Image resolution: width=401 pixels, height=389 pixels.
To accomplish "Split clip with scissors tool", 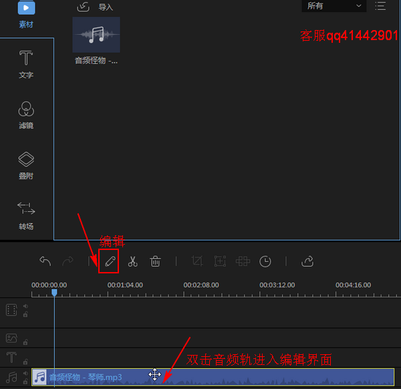I will (x=133, y=261).
